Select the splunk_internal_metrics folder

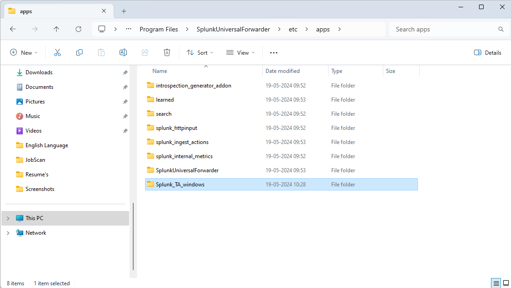pos(282,156)
